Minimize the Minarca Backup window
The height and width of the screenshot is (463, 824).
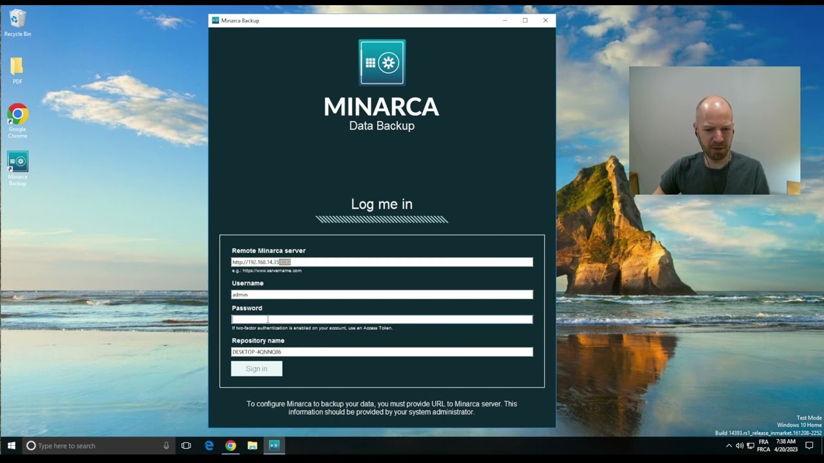coord(505,21)
